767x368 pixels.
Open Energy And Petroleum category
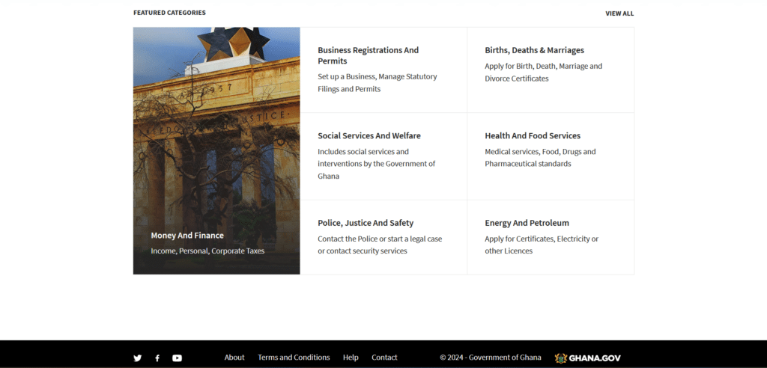coord(527,223)
